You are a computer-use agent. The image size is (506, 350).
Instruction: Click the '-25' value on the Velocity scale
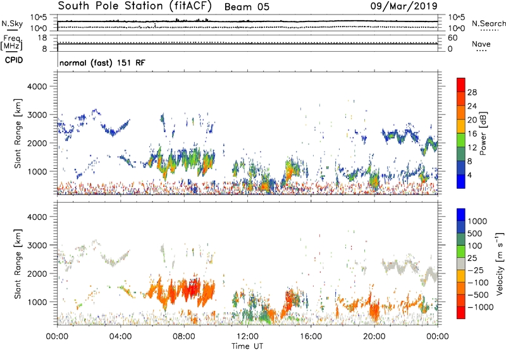coord(478,270)
